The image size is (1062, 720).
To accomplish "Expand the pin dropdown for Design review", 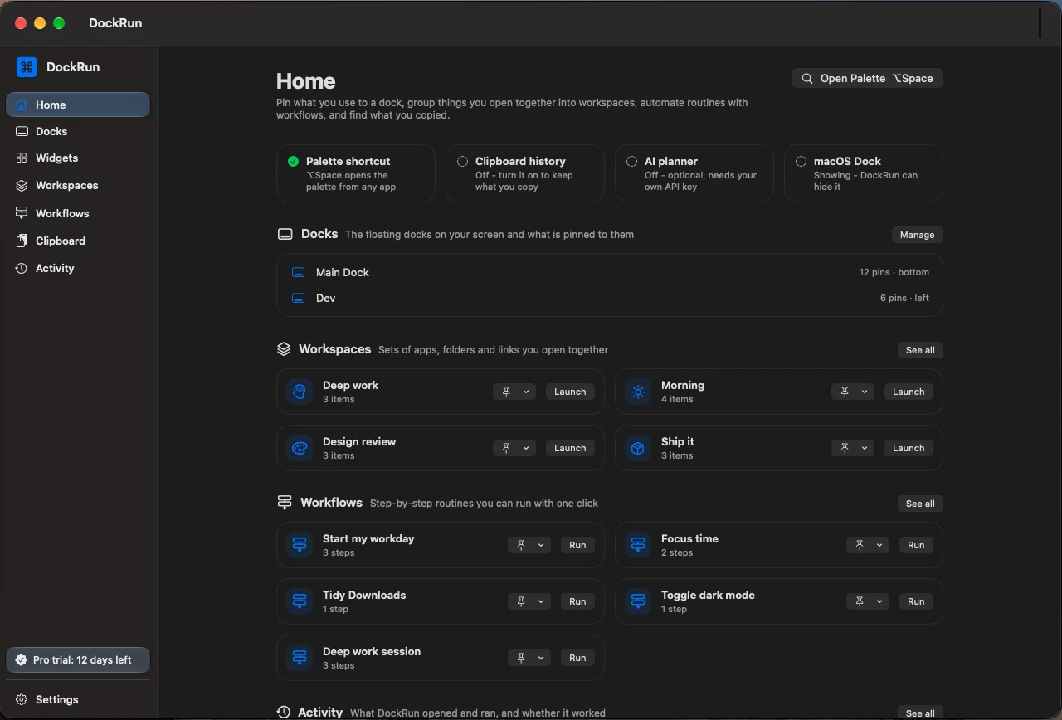I will 514,448.
